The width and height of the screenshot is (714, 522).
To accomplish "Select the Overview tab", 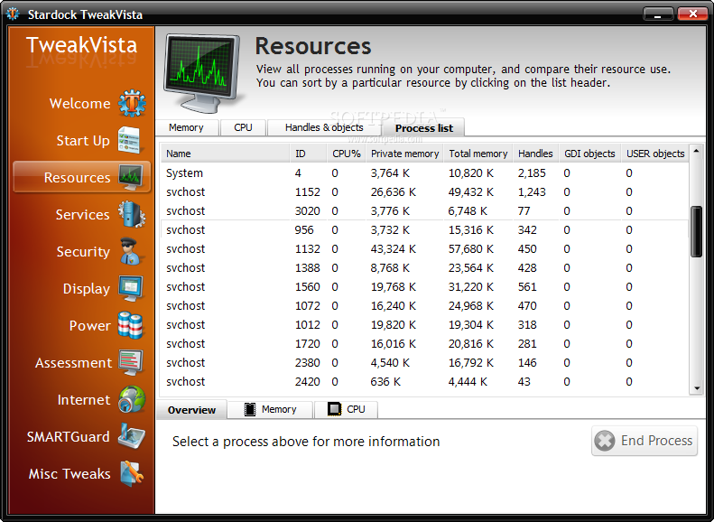I will coord(191,410).
